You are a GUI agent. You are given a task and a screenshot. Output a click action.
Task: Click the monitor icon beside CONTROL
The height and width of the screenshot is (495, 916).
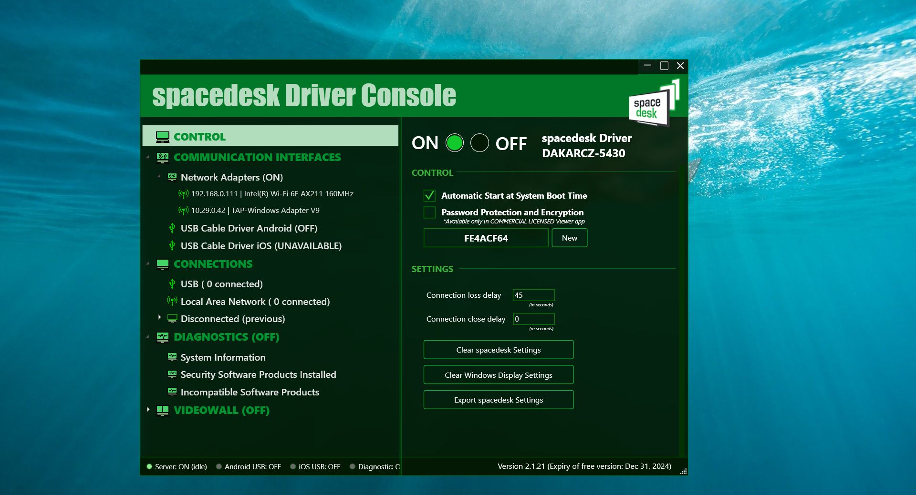[162, 136]
